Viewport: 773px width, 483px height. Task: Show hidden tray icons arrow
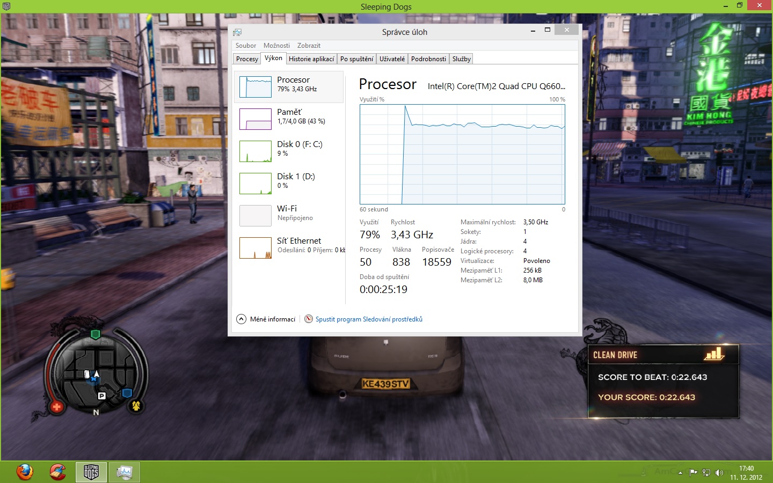[x=680, y=473]
